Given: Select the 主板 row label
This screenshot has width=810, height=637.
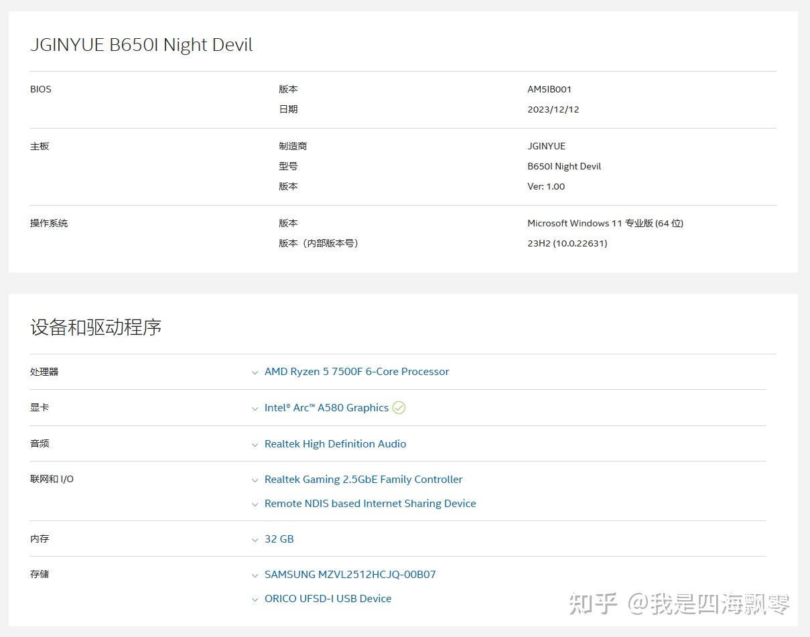Looking at the screenshot, I should [40, 146].
